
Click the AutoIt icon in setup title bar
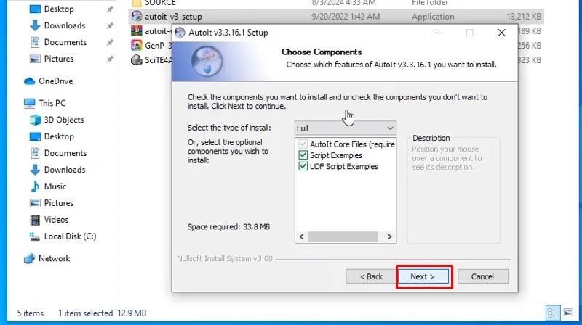coord(180,33)
